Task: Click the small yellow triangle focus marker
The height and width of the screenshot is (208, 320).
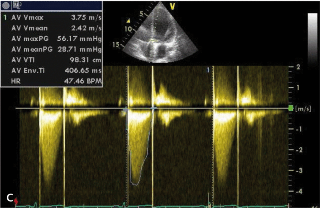Action: [x=128, y=21]
